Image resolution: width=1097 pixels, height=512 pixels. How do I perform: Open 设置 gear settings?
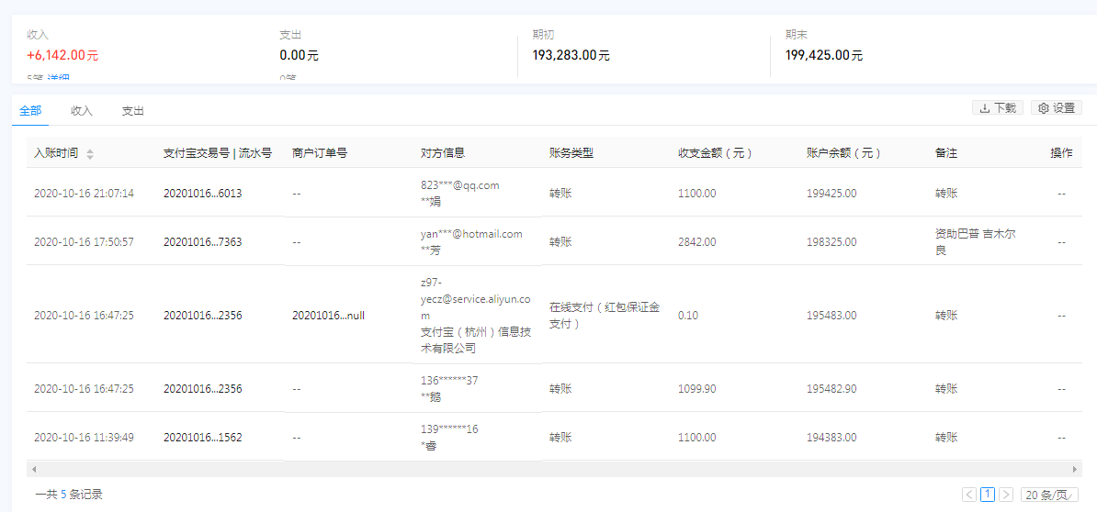point(1056,108)
